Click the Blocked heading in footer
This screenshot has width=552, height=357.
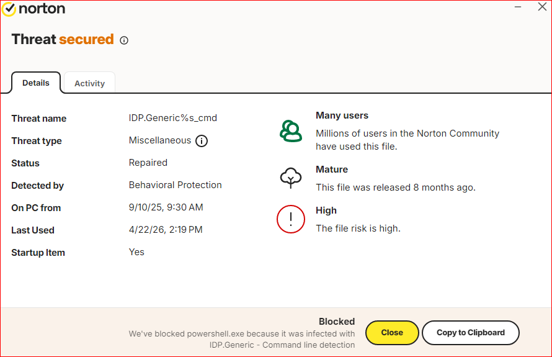[x=337, y=322]
